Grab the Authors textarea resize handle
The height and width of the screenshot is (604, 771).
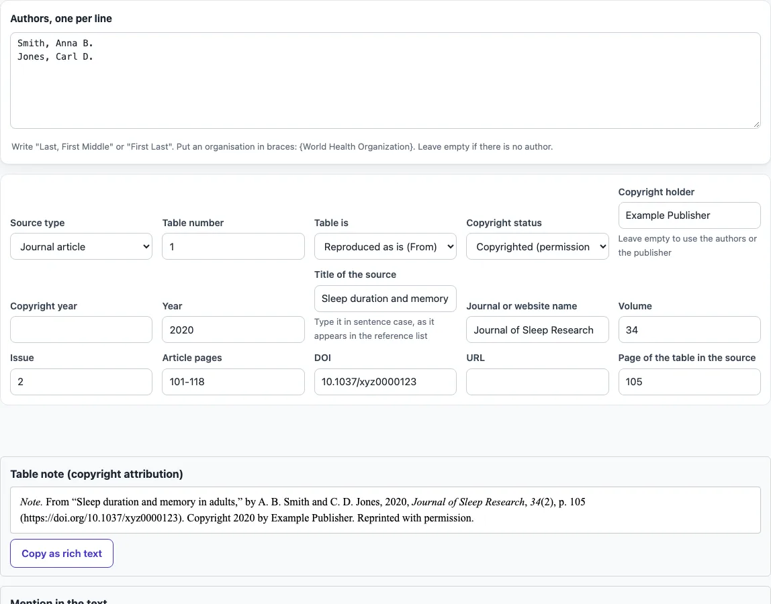tap(756, 124)
